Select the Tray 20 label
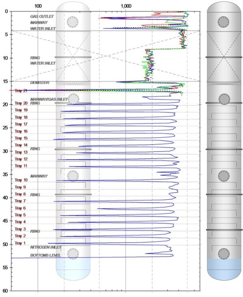The image size is (243, 297). (21, 103)
